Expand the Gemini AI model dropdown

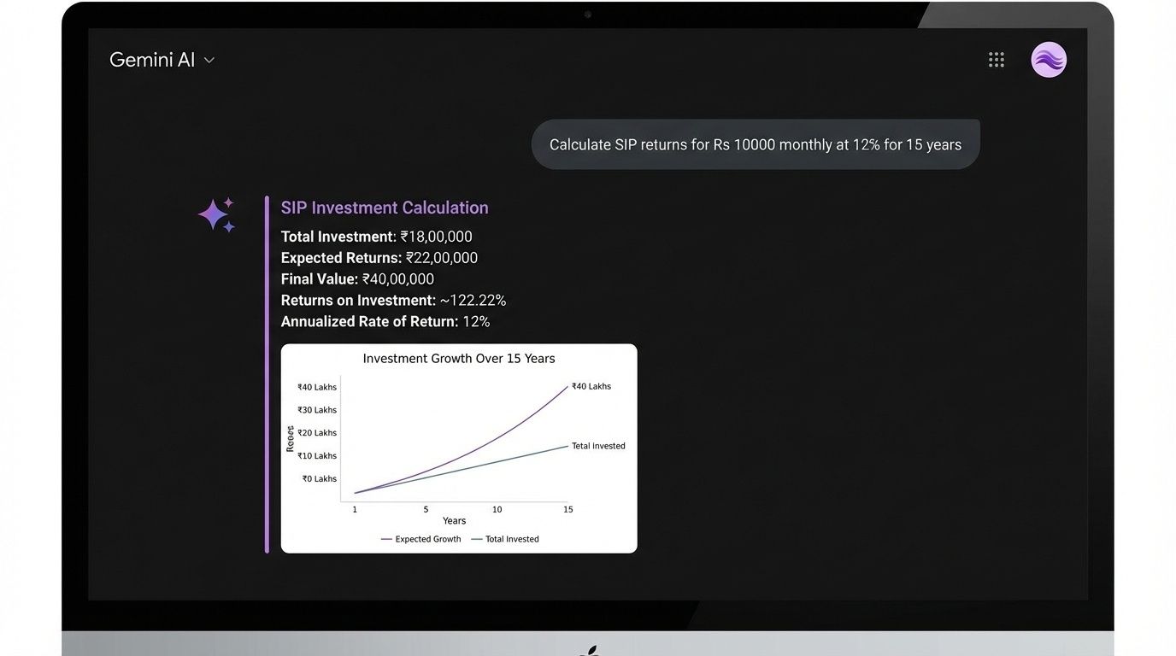pyautogui.click(x=208, y=60)
